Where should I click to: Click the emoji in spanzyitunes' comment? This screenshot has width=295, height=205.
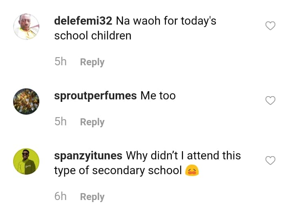click(x=192, y=170)
